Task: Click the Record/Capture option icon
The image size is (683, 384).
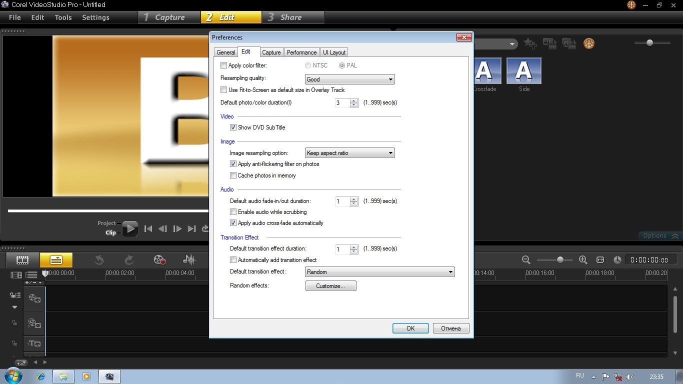Action: (x=159, y=260)
